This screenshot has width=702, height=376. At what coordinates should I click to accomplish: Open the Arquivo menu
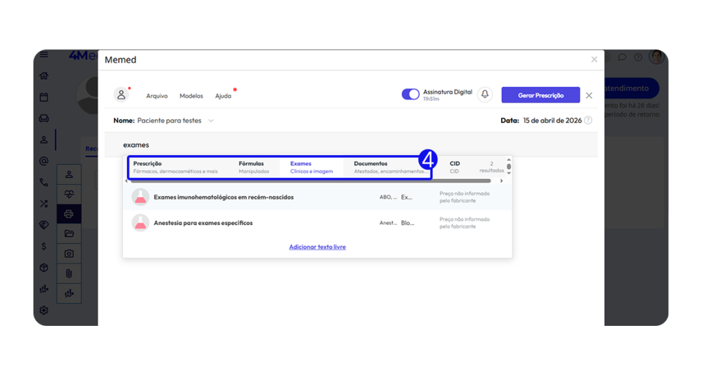pyautogui.click(x=157, y=96)
